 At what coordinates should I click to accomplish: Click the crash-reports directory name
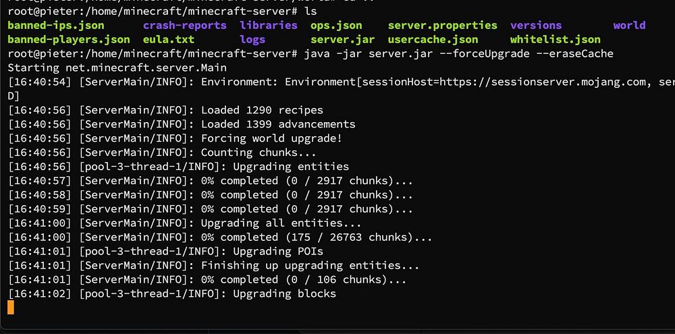click(185, 26)
